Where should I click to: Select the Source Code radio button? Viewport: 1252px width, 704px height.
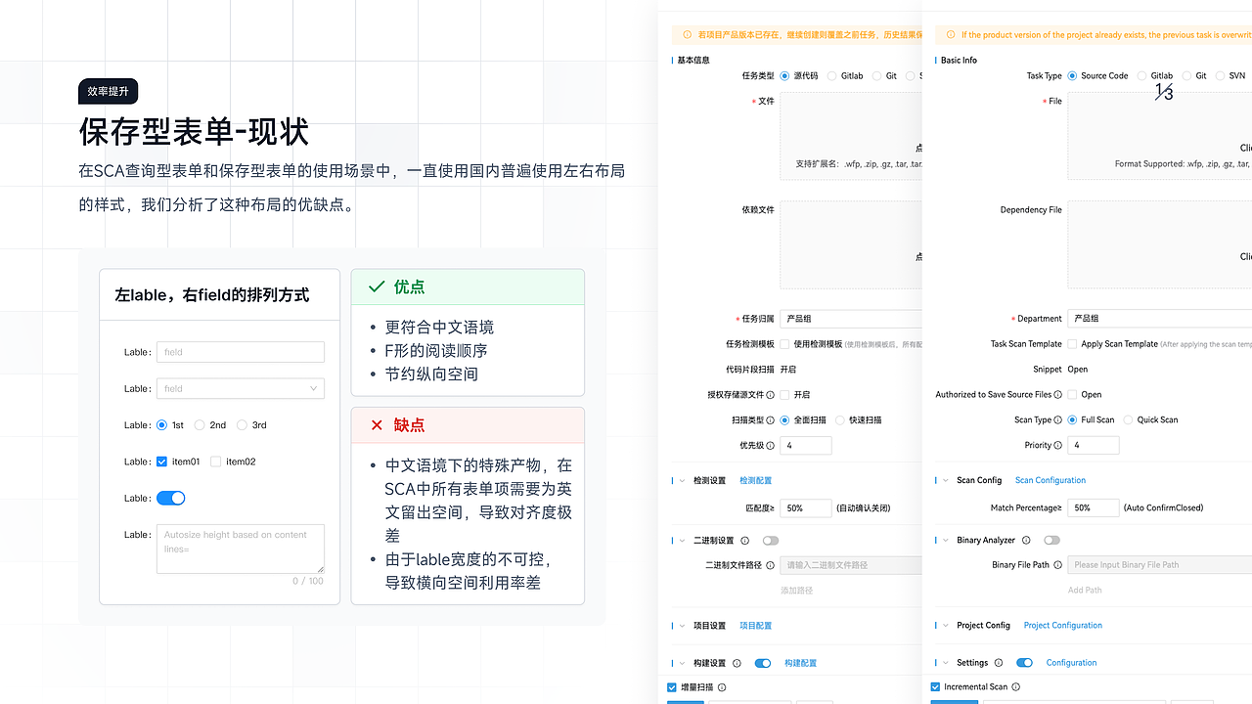[1073, 76]
